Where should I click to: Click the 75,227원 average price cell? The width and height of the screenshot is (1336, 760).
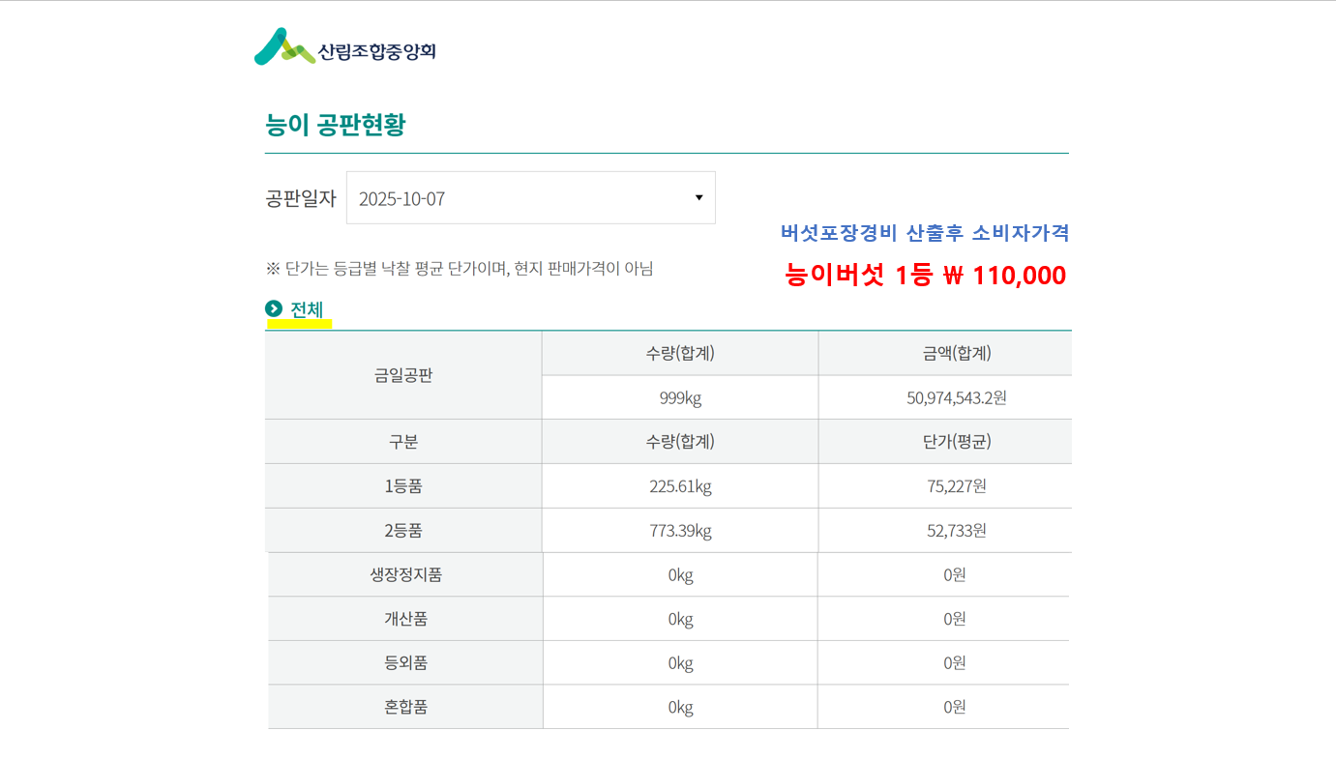click(956, 486)
